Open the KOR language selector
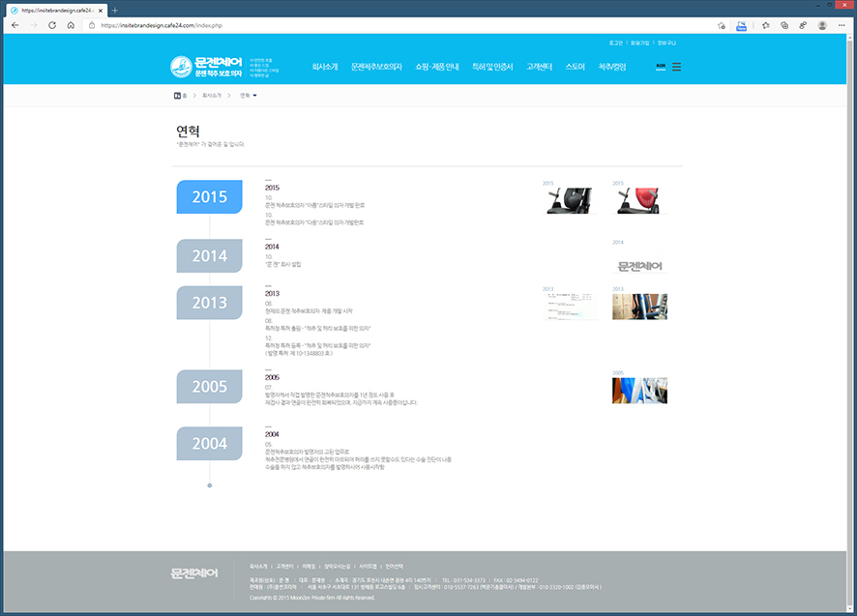 point(661,67)
